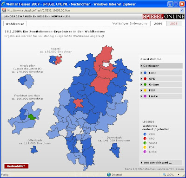Expand the CDU results row
Image resolution: width=186 pixels, height=178 pixels.
click(161, 73)
